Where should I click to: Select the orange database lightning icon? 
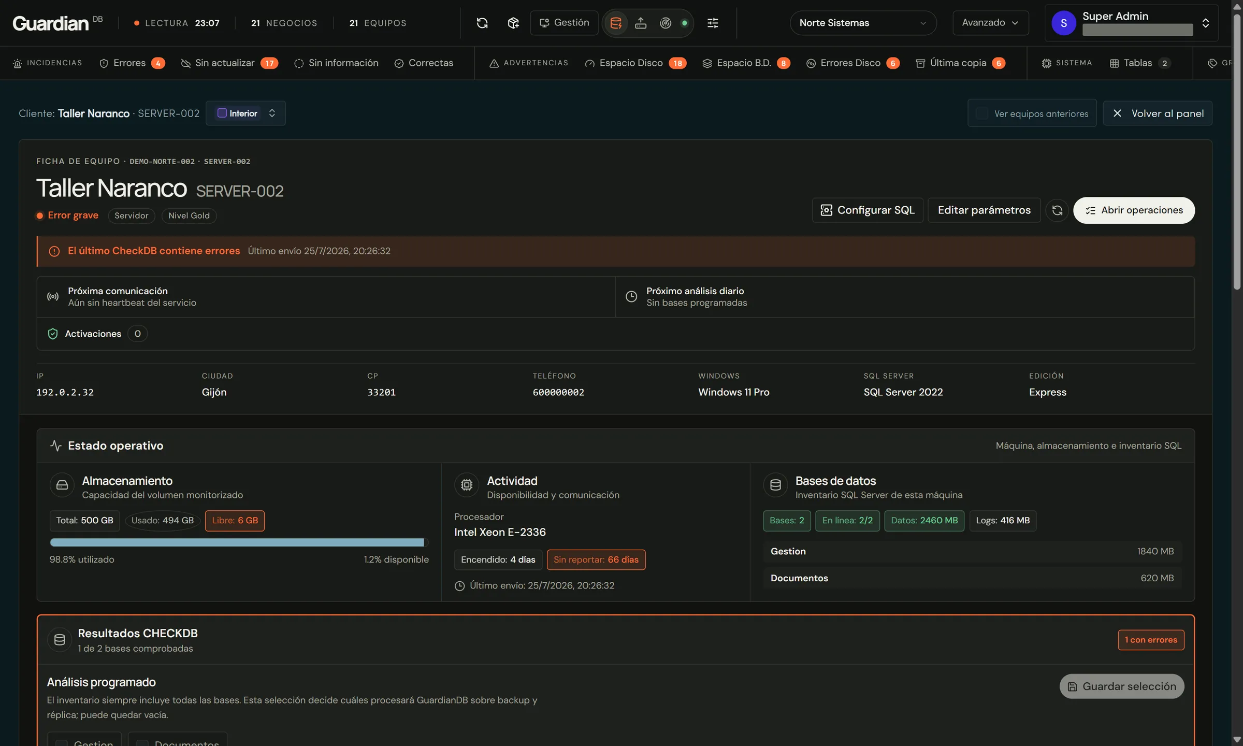tap(616, 23)
